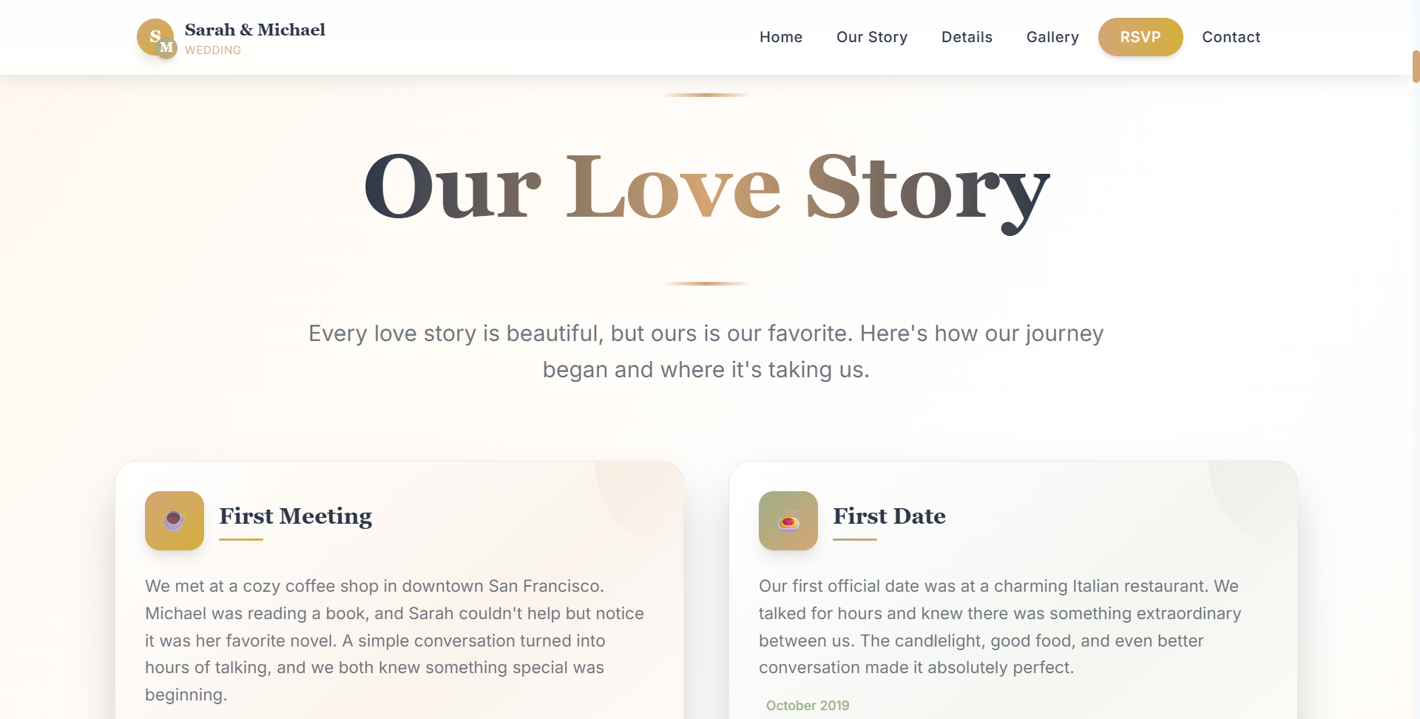Click the WEDDING subtitle under the site name

point(213,50)
